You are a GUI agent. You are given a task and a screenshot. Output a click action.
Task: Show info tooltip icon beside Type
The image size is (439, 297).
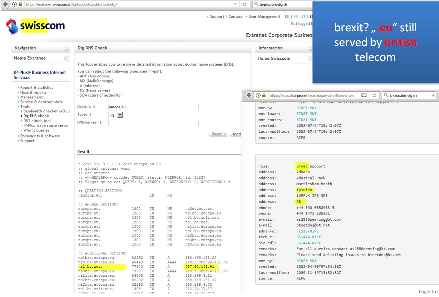(90, 114)
